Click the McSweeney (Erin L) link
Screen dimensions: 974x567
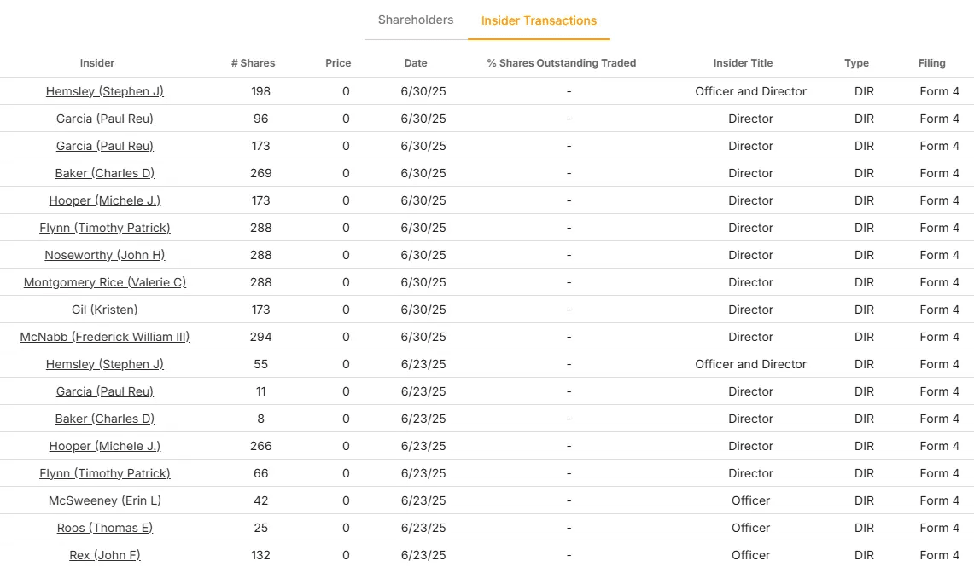pyautogui.click(x=105, y=500)
